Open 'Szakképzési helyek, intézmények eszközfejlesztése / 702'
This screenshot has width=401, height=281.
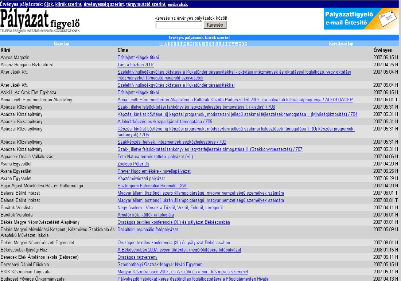(x=172, y=142)
